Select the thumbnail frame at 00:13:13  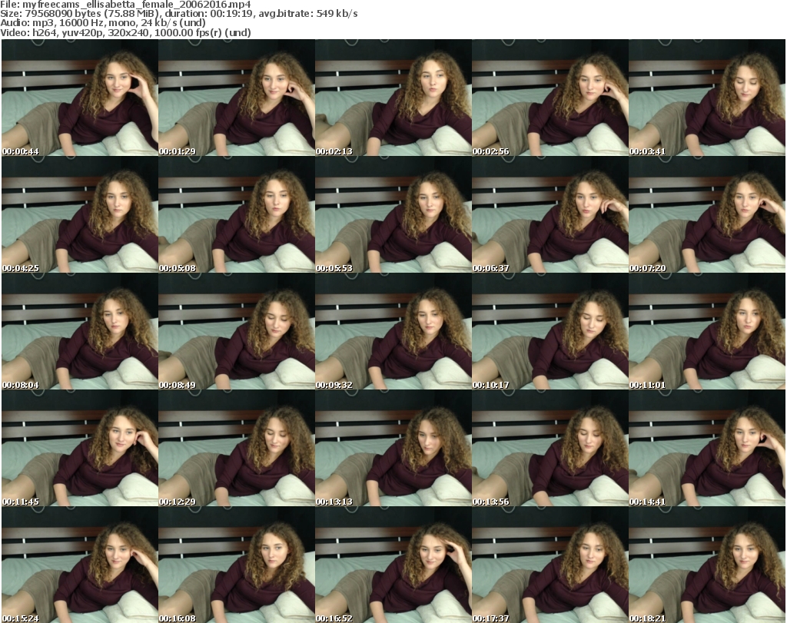coord(393,448)
